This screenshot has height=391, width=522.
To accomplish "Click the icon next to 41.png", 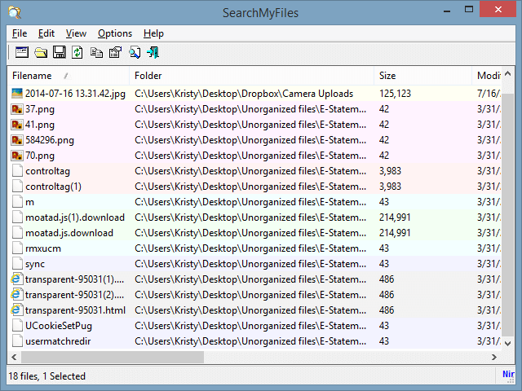I will [x=17, y=125].
